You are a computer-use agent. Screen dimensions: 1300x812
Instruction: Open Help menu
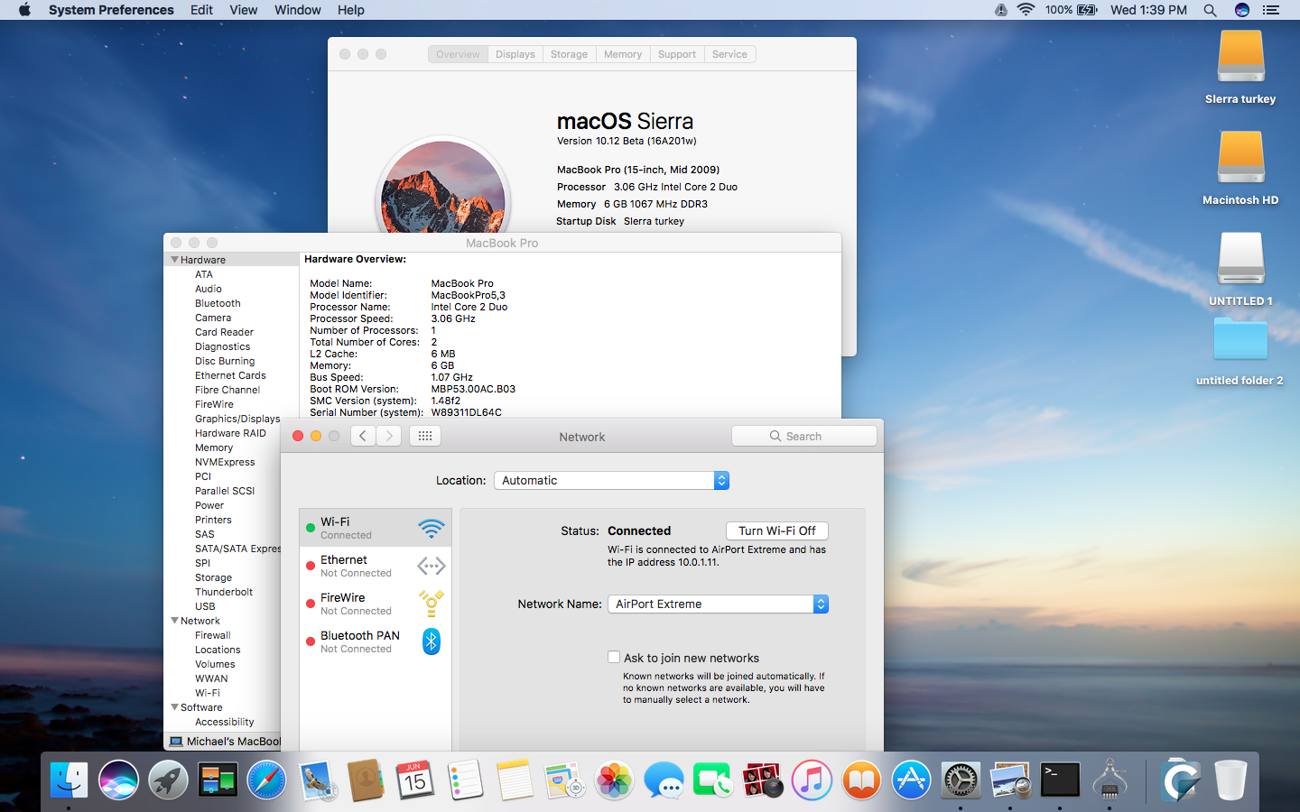point(351,10)
